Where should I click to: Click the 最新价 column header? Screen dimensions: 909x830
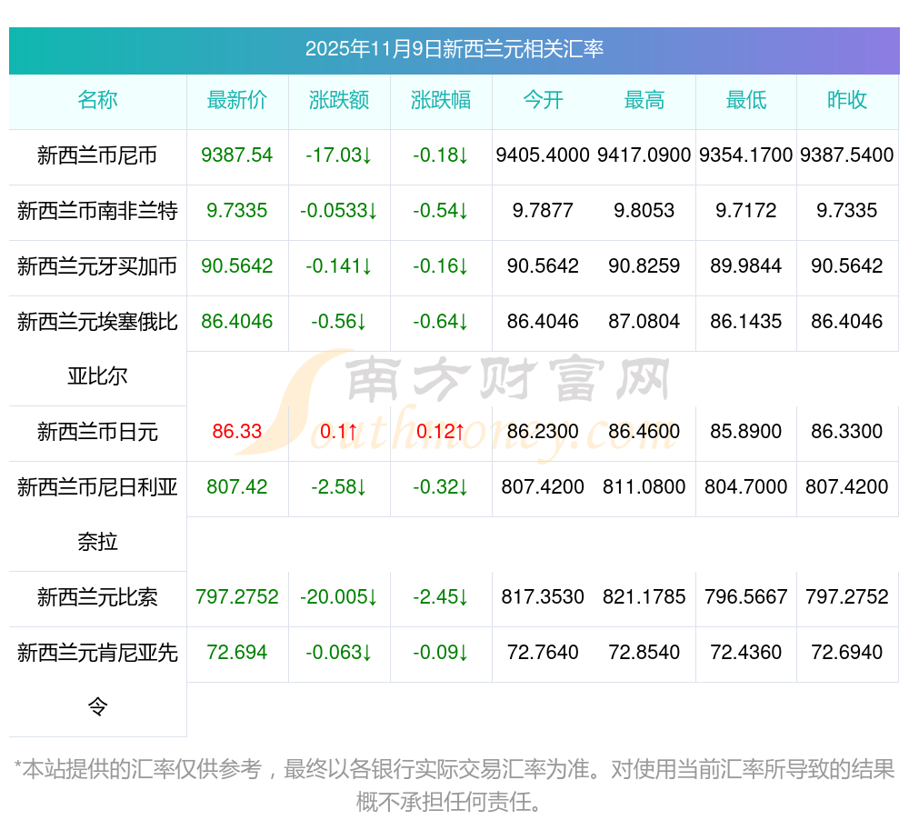(237, 100)
